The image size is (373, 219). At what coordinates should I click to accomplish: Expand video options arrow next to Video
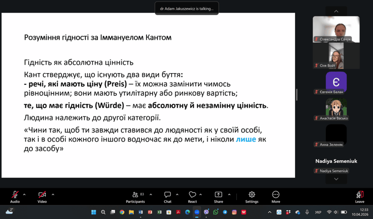(53, 194)
